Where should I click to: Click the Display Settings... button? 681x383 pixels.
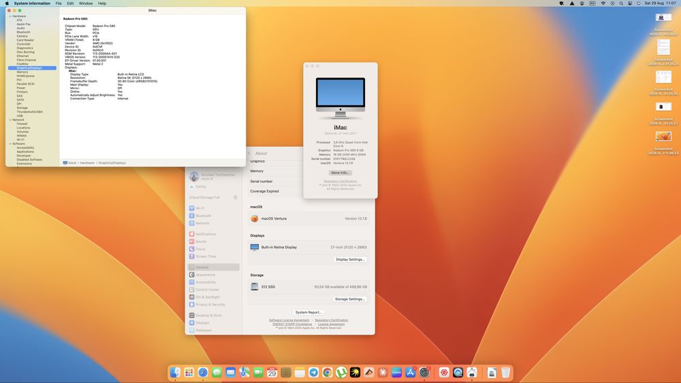351,259
